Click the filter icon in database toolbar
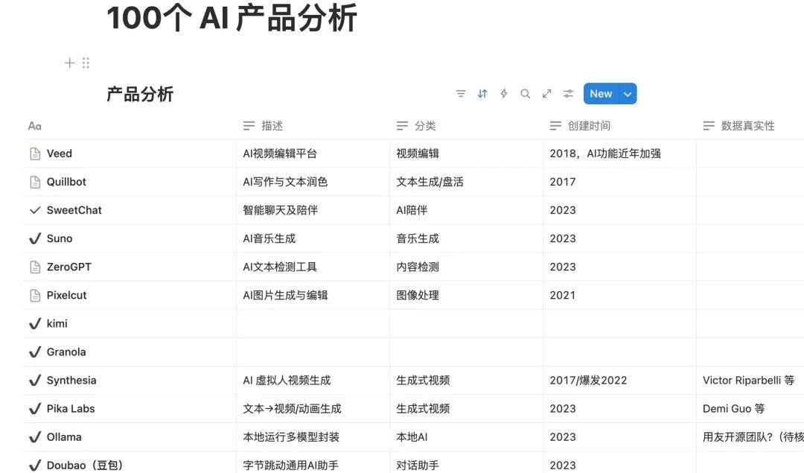The image size is (804, 473). (x=461, y=94)
